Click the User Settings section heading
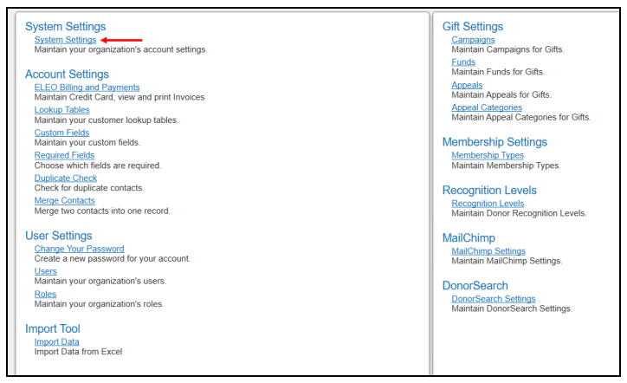Screen dimensions: 627x383 click(59, 236)
